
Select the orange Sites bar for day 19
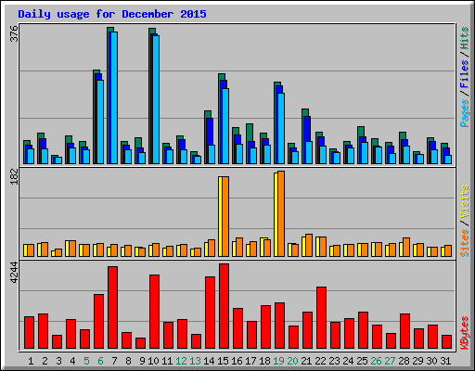tap(281, 213)
